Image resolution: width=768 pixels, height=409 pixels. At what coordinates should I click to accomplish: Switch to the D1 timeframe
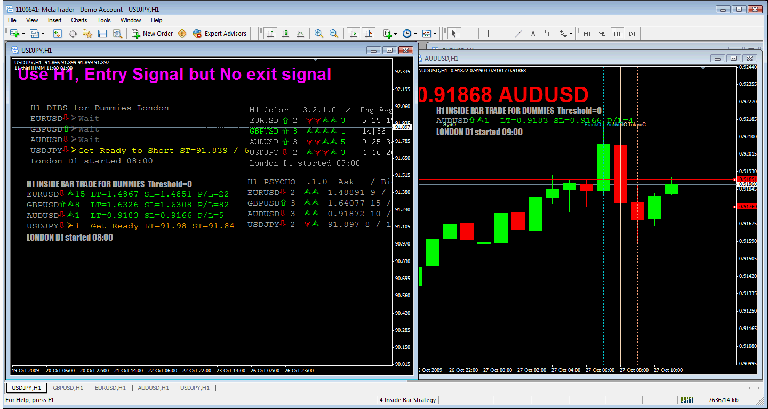point(633,34)
